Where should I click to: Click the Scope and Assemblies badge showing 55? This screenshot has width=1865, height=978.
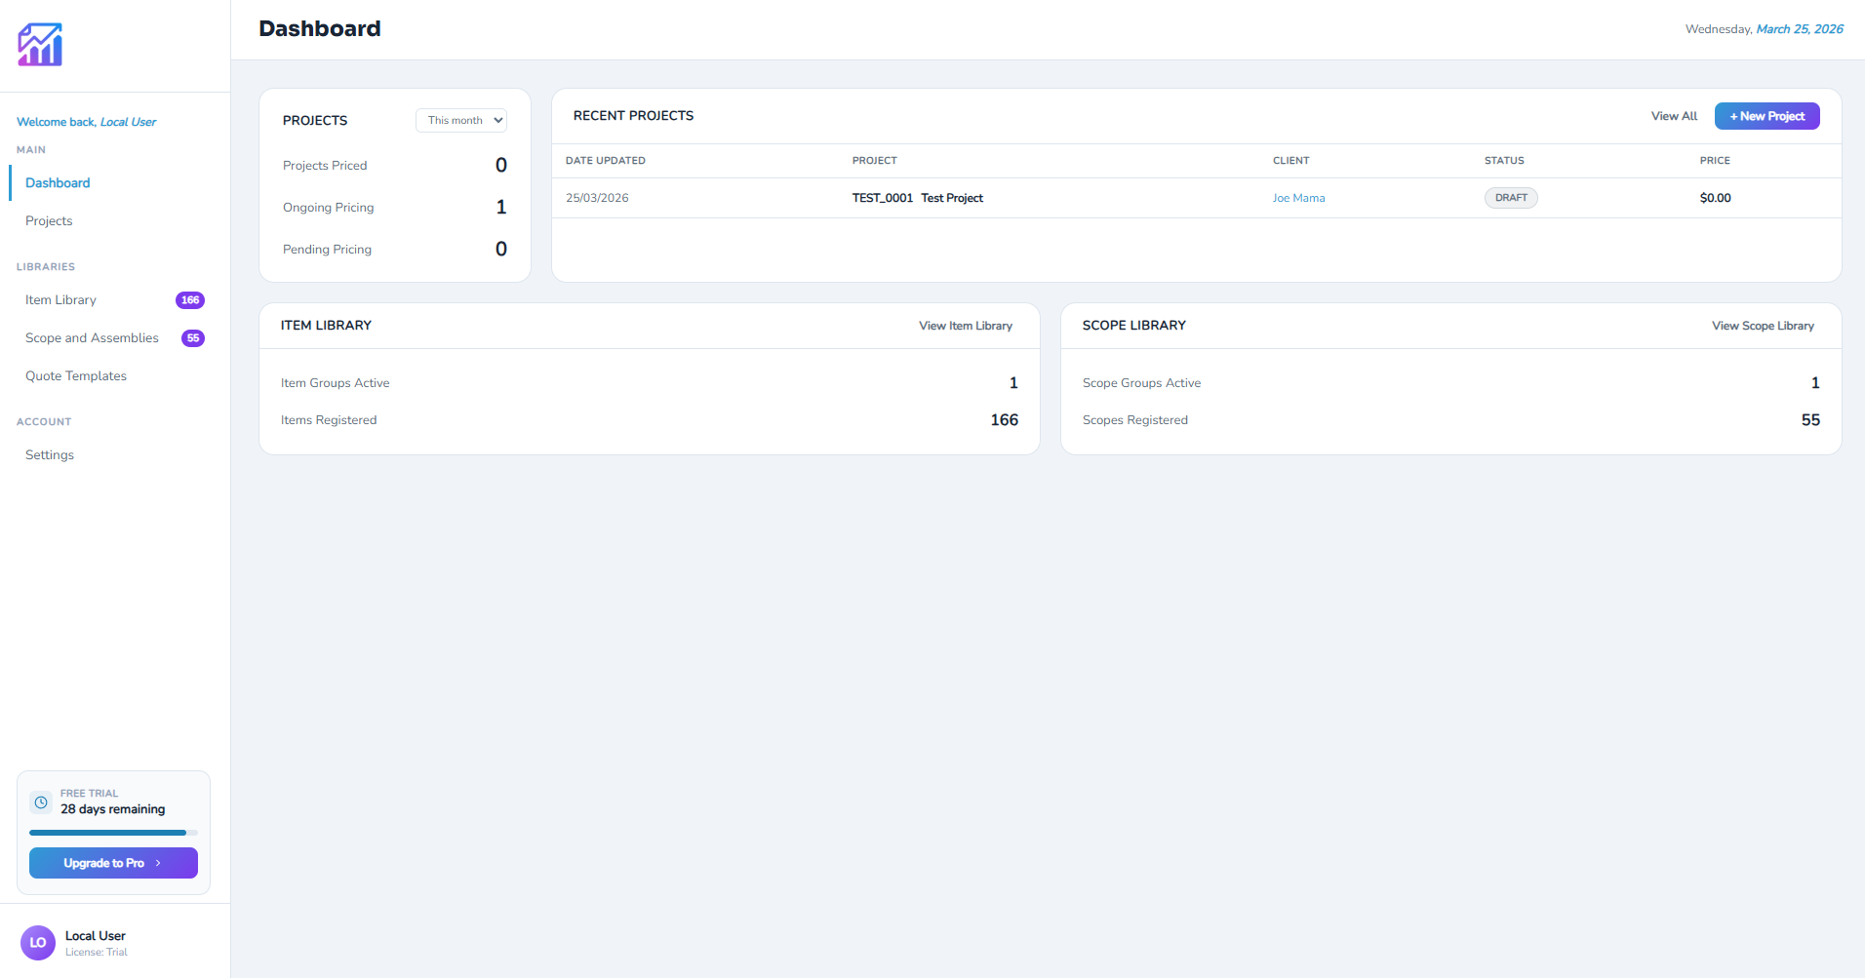(x=192, y=338)
